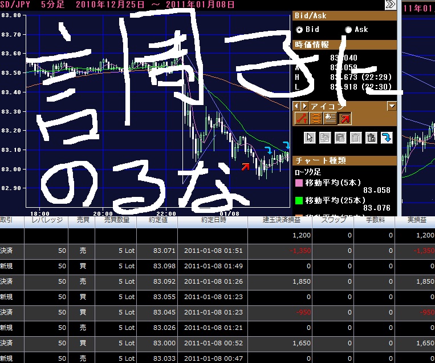This screenshot has height=363, width=435.
Task: Click the 2011-01-08 01:49 timestamp cell
Action: pyautogui.click(x=213, y=266)
